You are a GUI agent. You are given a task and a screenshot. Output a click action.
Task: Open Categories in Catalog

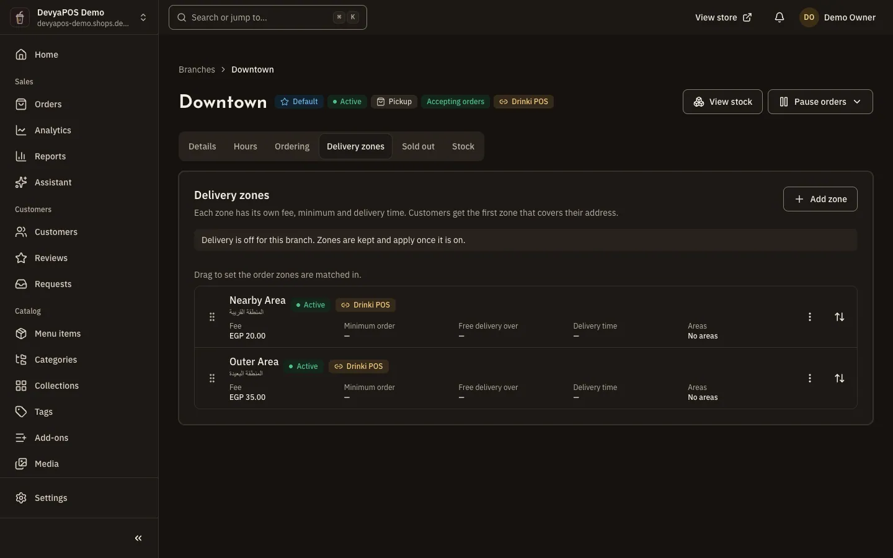point(79,360)
